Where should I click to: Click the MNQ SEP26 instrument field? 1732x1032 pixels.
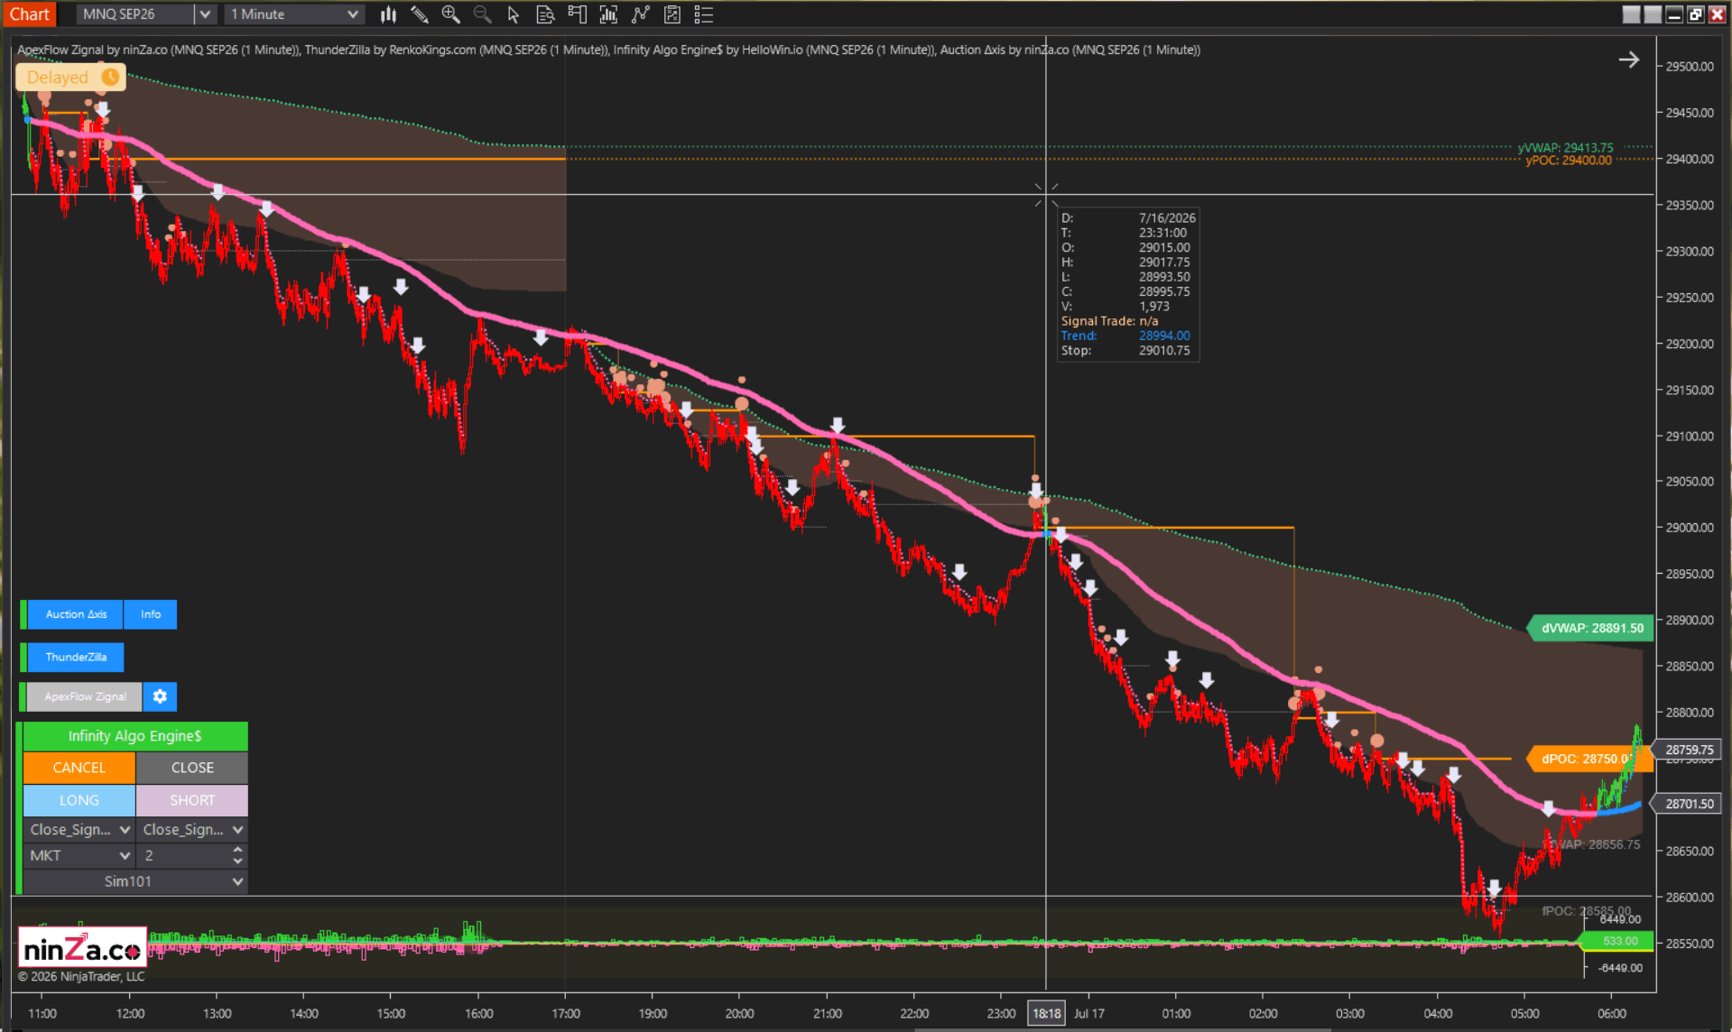point(135,14)
